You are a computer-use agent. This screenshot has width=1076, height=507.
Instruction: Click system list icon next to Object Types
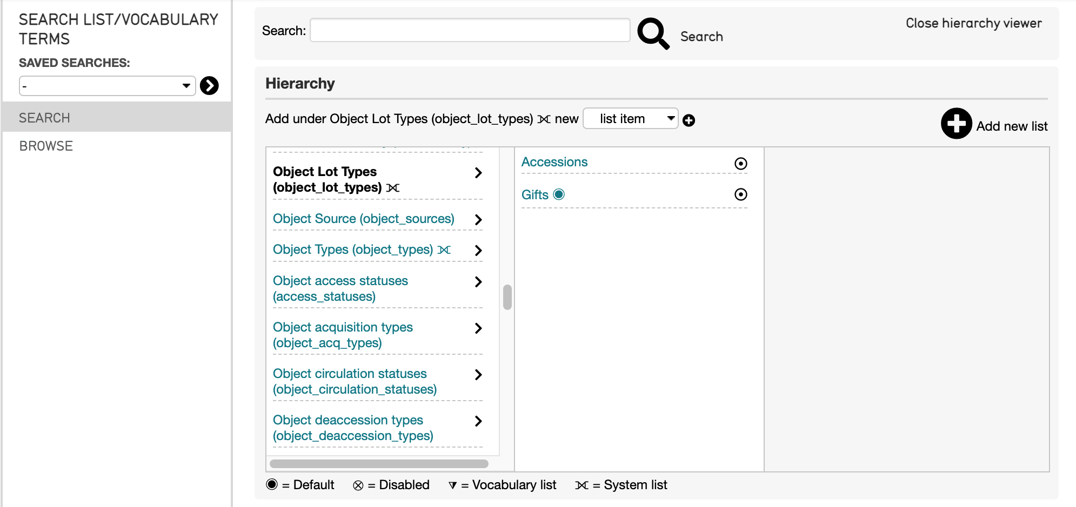444,250
